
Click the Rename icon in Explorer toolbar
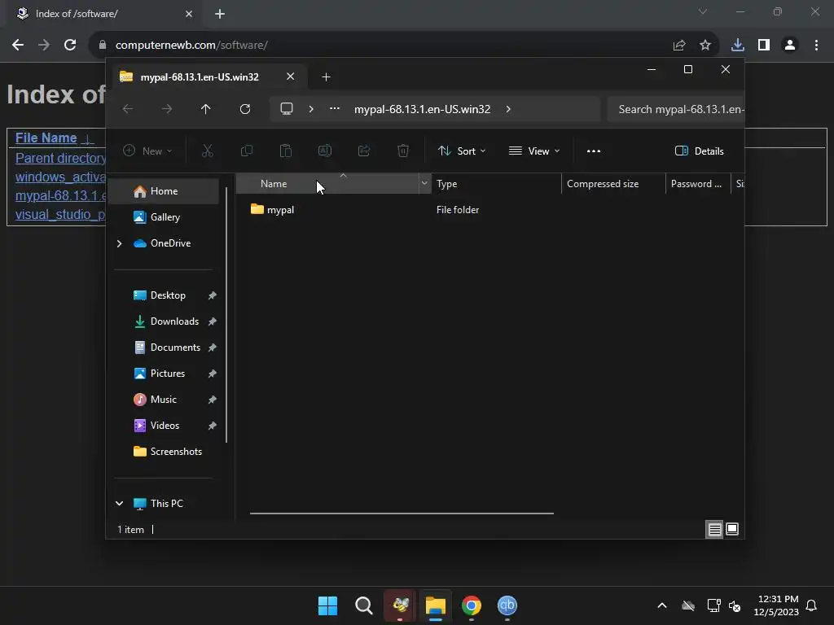(324, 151)
